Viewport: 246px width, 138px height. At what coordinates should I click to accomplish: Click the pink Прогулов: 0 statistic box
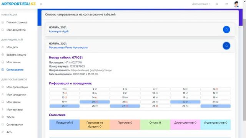pos(125,125)
